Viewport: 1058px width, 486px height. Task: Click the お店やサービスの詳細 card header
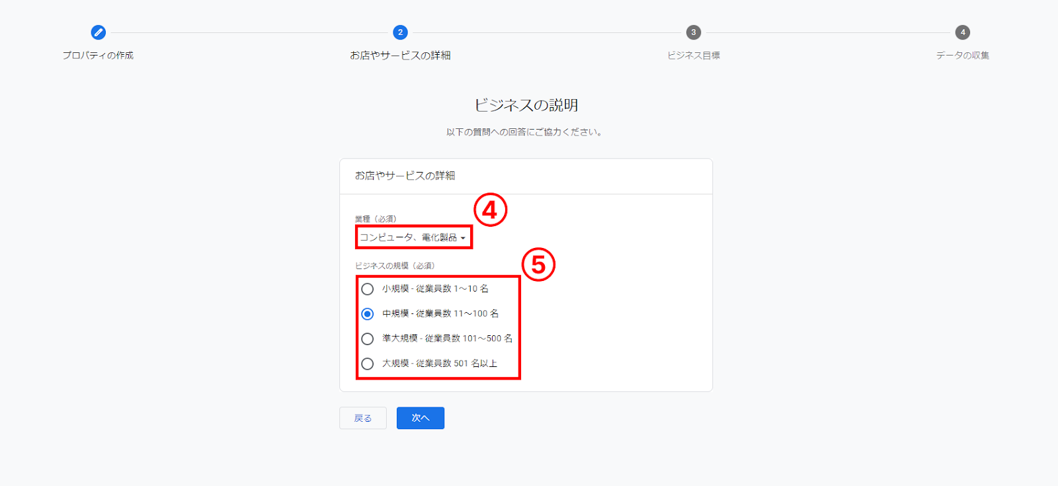pos(405,175)
